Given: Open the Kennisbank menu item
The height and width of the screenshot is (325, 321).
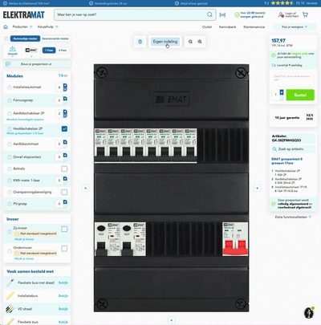Looking at the screenshot, I should coord(227,27).
